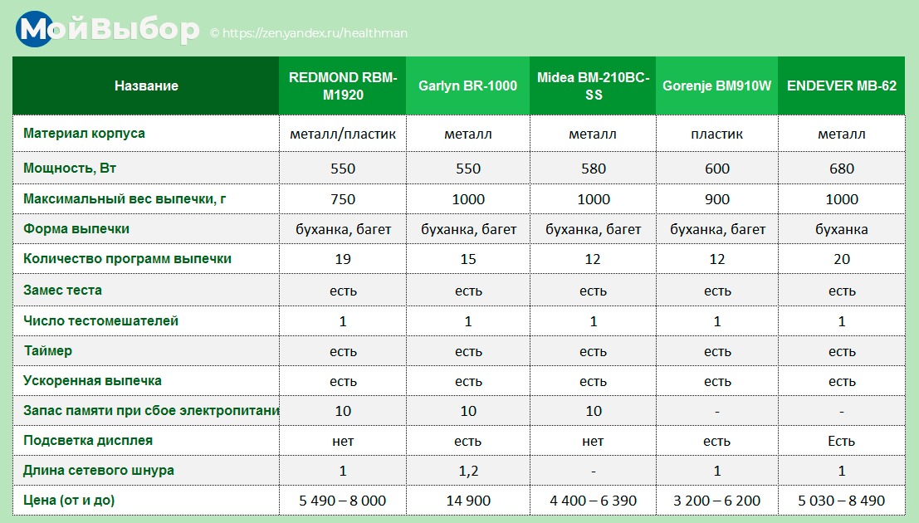The width and height of the screenshot is (919, 523).
Task: Click the 600 power value for Gorenje
Action: tap(716, 169)
